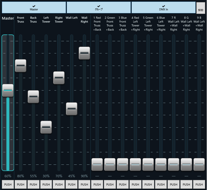Toggle the Master filter button at top
Screen dimensions: 207x190
34,7
